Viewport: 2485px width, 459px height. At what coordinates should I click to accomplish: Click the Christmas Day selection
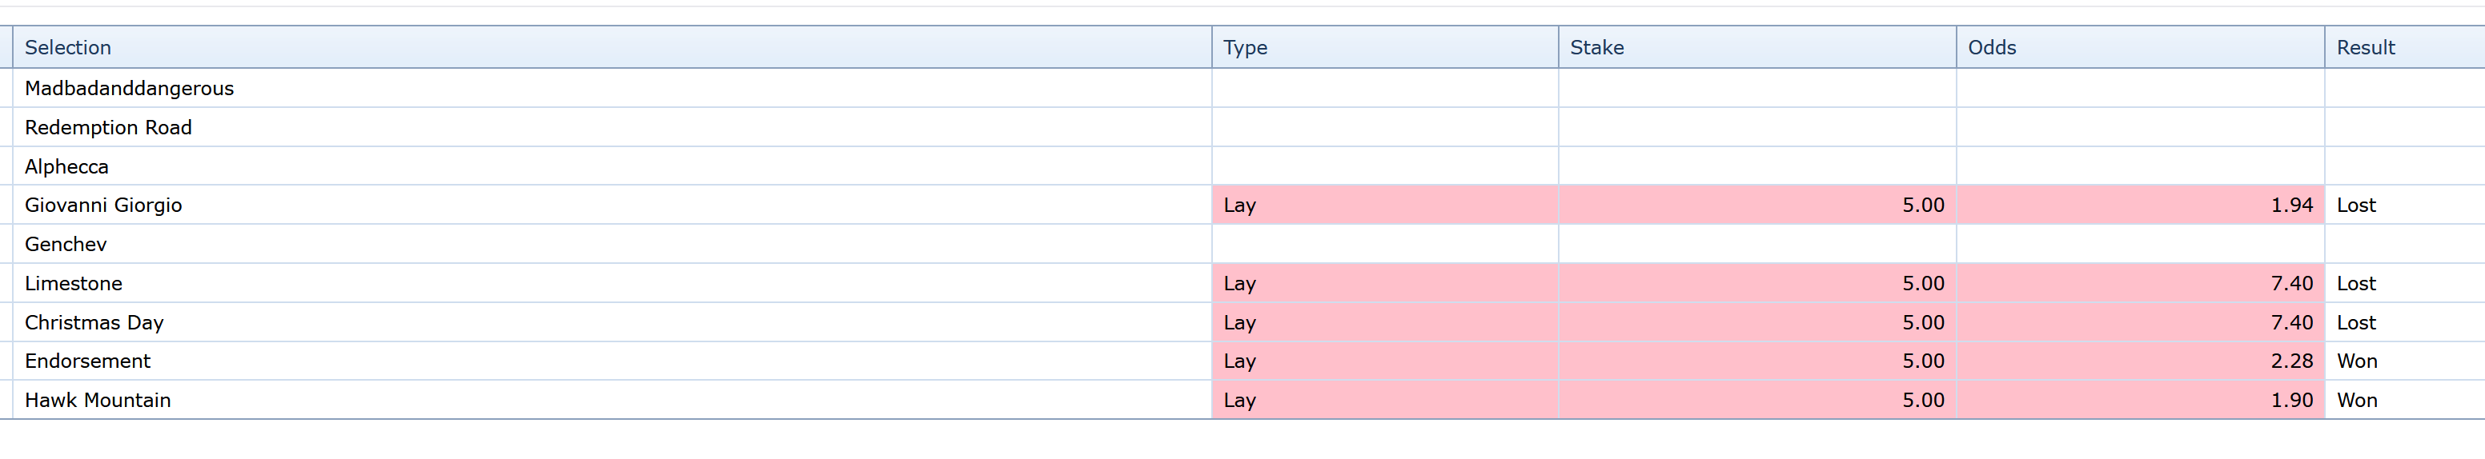(94, 323)
